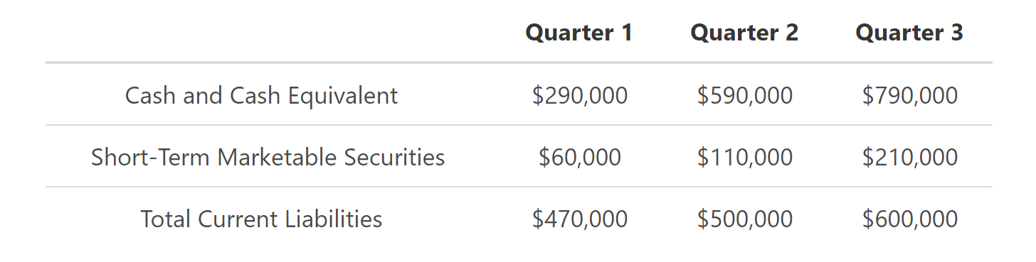Click the Quarter 3 column header
This screenshot has height=262, width=1036.
pyautogui.click(x=909, y=33)
